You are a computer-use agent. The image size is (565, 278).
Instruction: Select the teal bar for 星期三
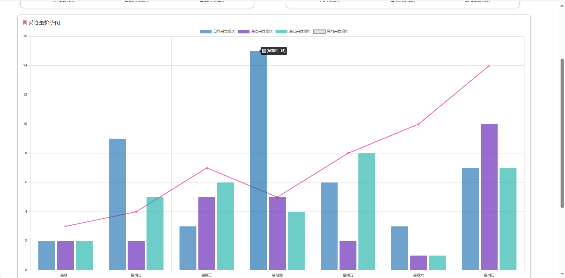click(225, 226)
